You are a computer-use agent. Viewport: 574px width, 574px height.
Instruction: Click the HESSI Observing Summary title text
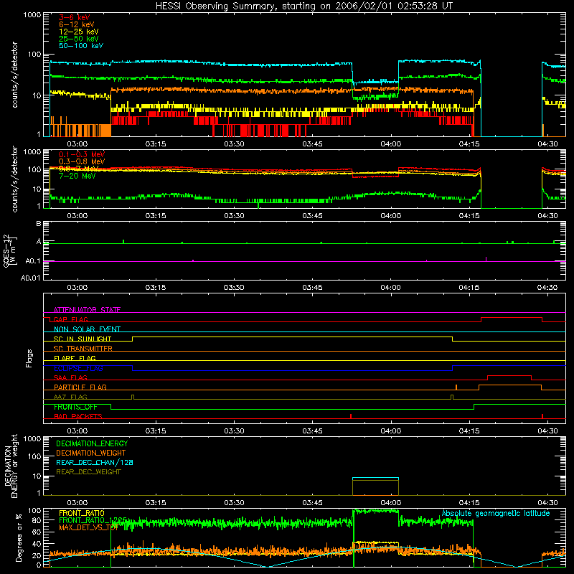304,6
